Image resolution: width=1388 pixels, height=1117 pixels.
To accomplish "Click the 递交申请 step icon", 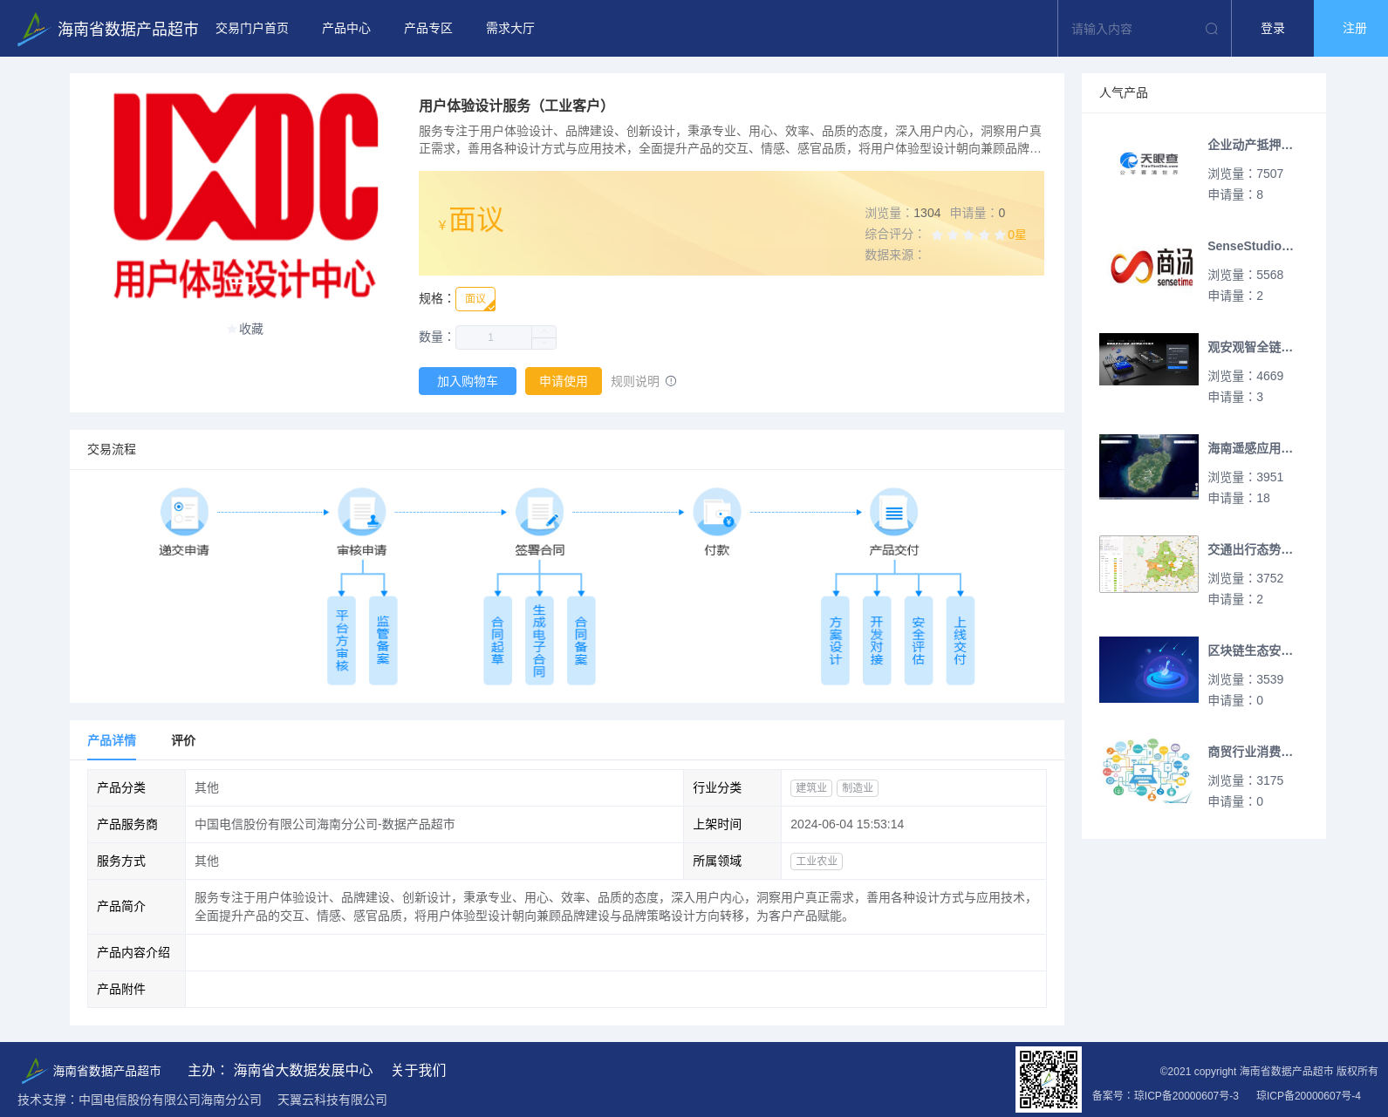I will pos(184,512).
